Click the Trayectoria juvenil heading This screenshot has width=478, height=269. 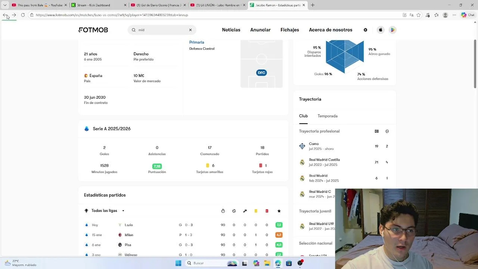pos(315,211)
